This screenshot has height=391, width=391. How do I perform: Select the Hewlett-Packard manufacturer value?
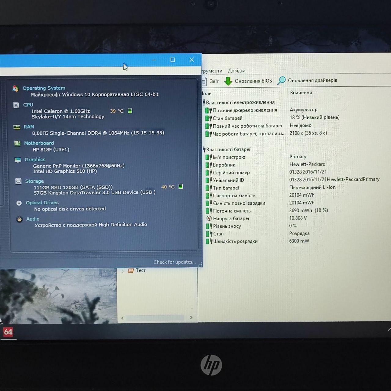click(307, 164)
